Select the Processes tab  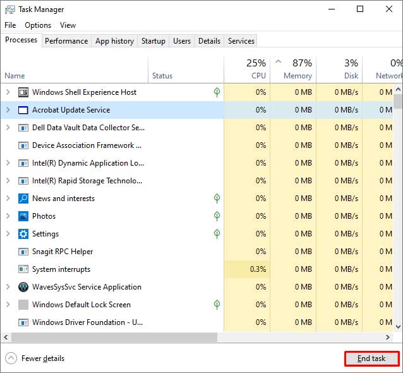click(21, 40)
